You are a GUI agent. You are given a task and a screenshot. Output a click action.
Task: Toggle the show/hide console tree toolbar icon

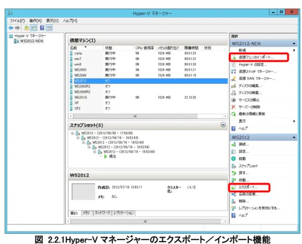tap(34, 28)
